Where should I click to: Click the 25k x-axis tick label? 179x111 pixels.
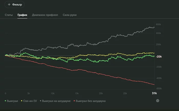(125, 93)
